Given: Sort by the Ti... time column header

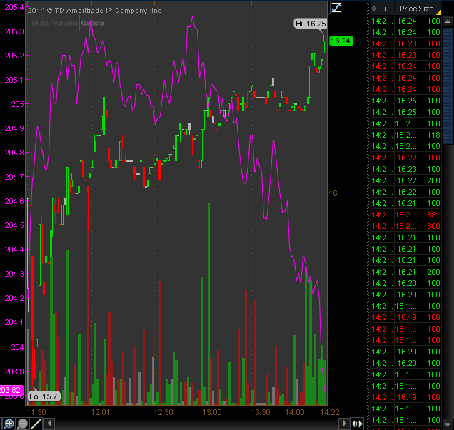Looking at the screenshot, I should click(x=386, y=9).
